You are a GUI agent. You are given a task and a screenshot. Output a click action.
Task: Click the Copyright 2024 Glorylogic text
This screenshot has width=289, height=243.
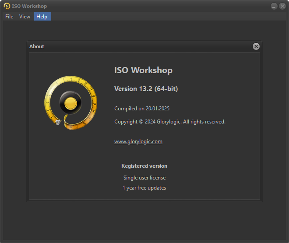170,122
